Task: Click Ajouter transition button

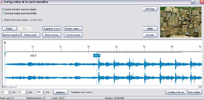Action: click(11, 35)
